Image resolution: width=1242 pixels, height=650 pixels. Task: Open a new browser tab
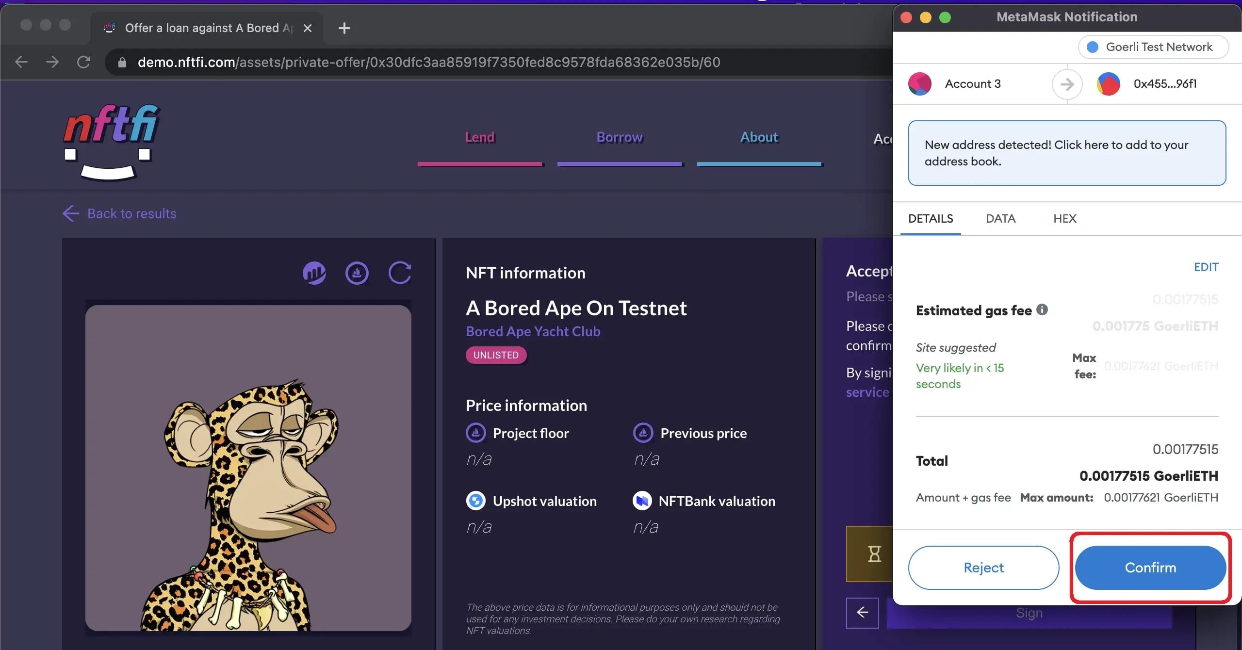[x=344, y=28]
